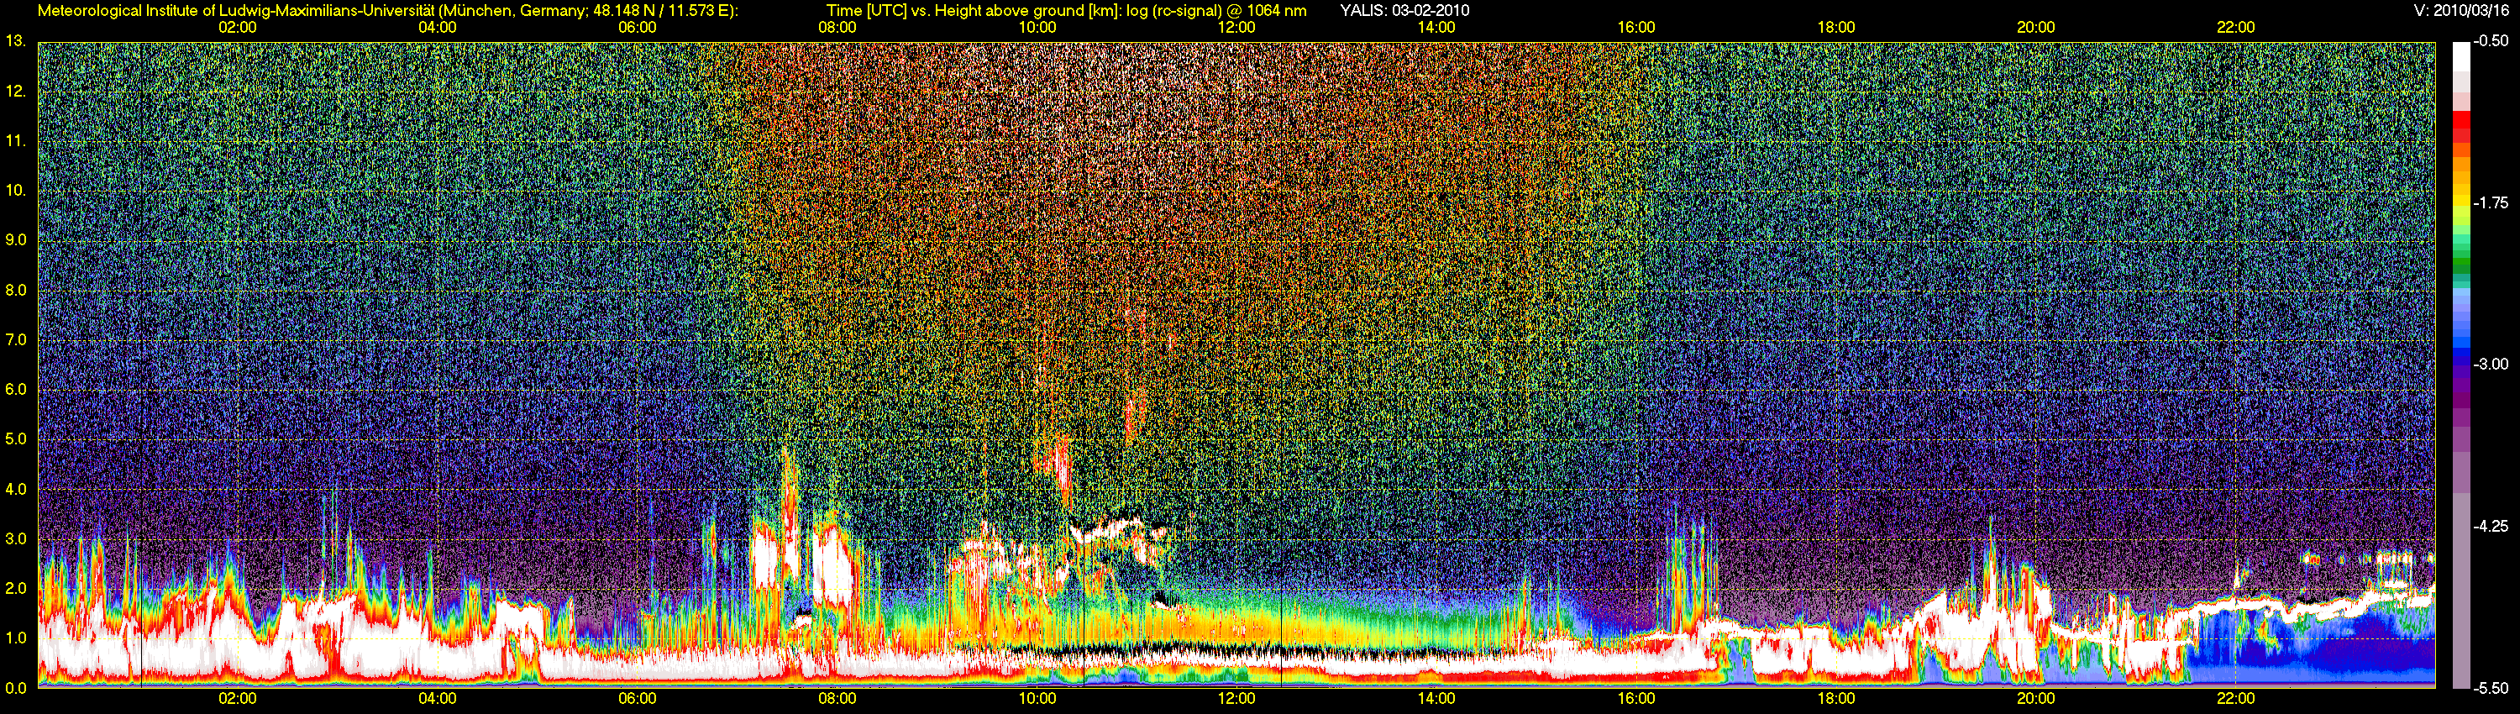2520x714 pixels.
Task: Click the 06:00 label on the bottom time axis
Action: (637, 698)
